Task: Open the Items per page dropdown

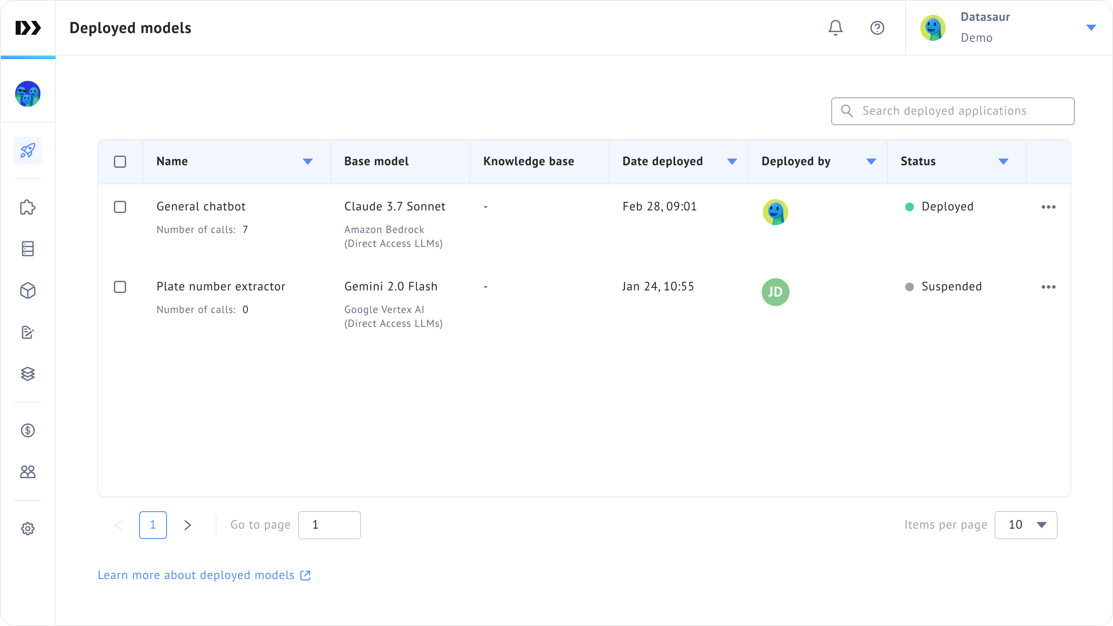Action: click(x=1026, y=525)
